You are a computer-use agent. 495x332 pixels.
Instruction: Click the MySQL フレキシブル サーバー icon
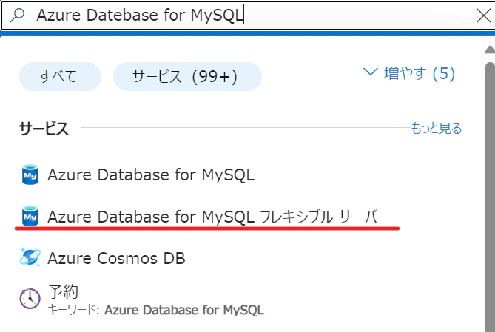(30, 216)
